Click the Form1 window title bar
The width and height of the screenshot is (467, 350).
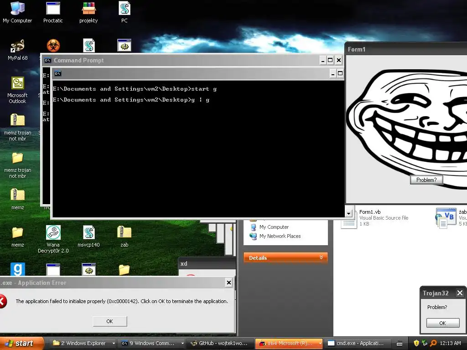click(406, 49)
